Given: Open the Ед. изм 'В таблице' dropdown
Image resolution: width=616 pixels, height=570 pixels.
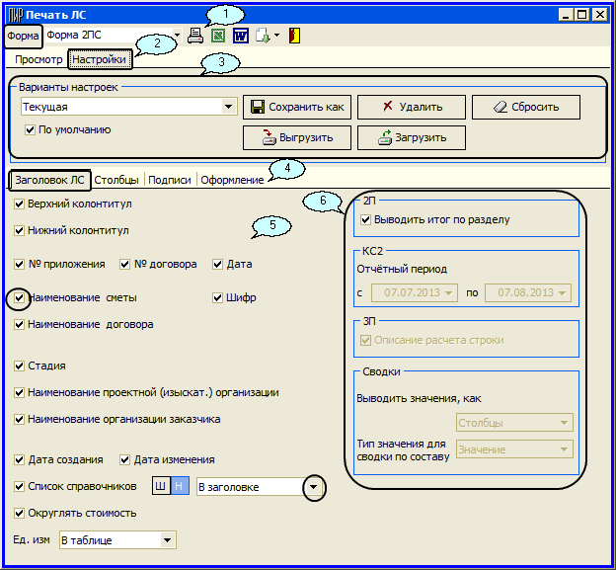Looking at the screenshot, I should point(167,539).
